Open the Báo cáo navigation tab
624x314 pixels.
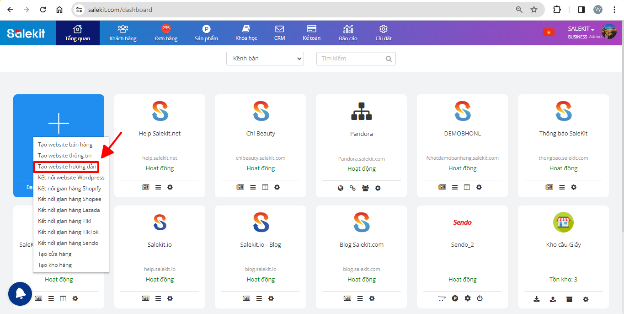[348, 33]
